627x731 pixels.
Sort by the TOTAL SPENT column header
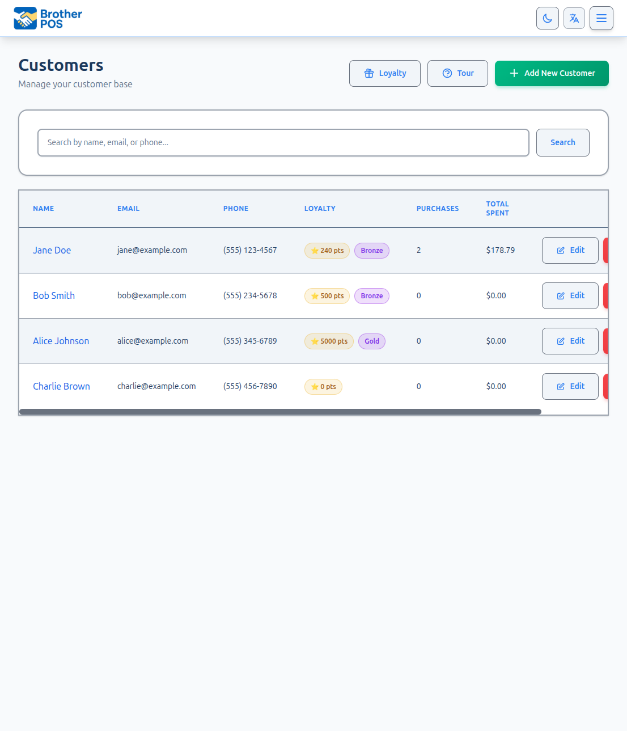tap(497, 208)
